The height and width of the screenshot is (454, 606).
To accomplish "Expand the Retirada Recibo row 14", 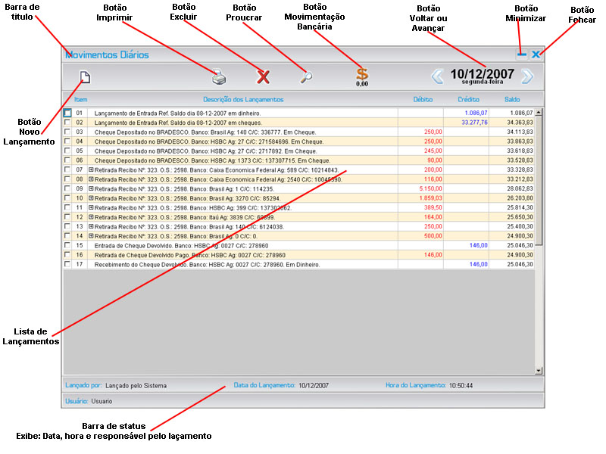I will pos(91,236).
